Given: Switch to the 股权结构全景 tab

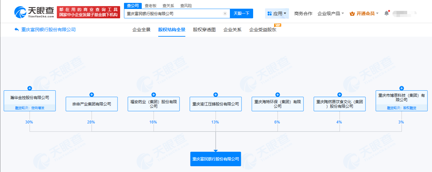Looking at the screenshot, I should (172, 30).
